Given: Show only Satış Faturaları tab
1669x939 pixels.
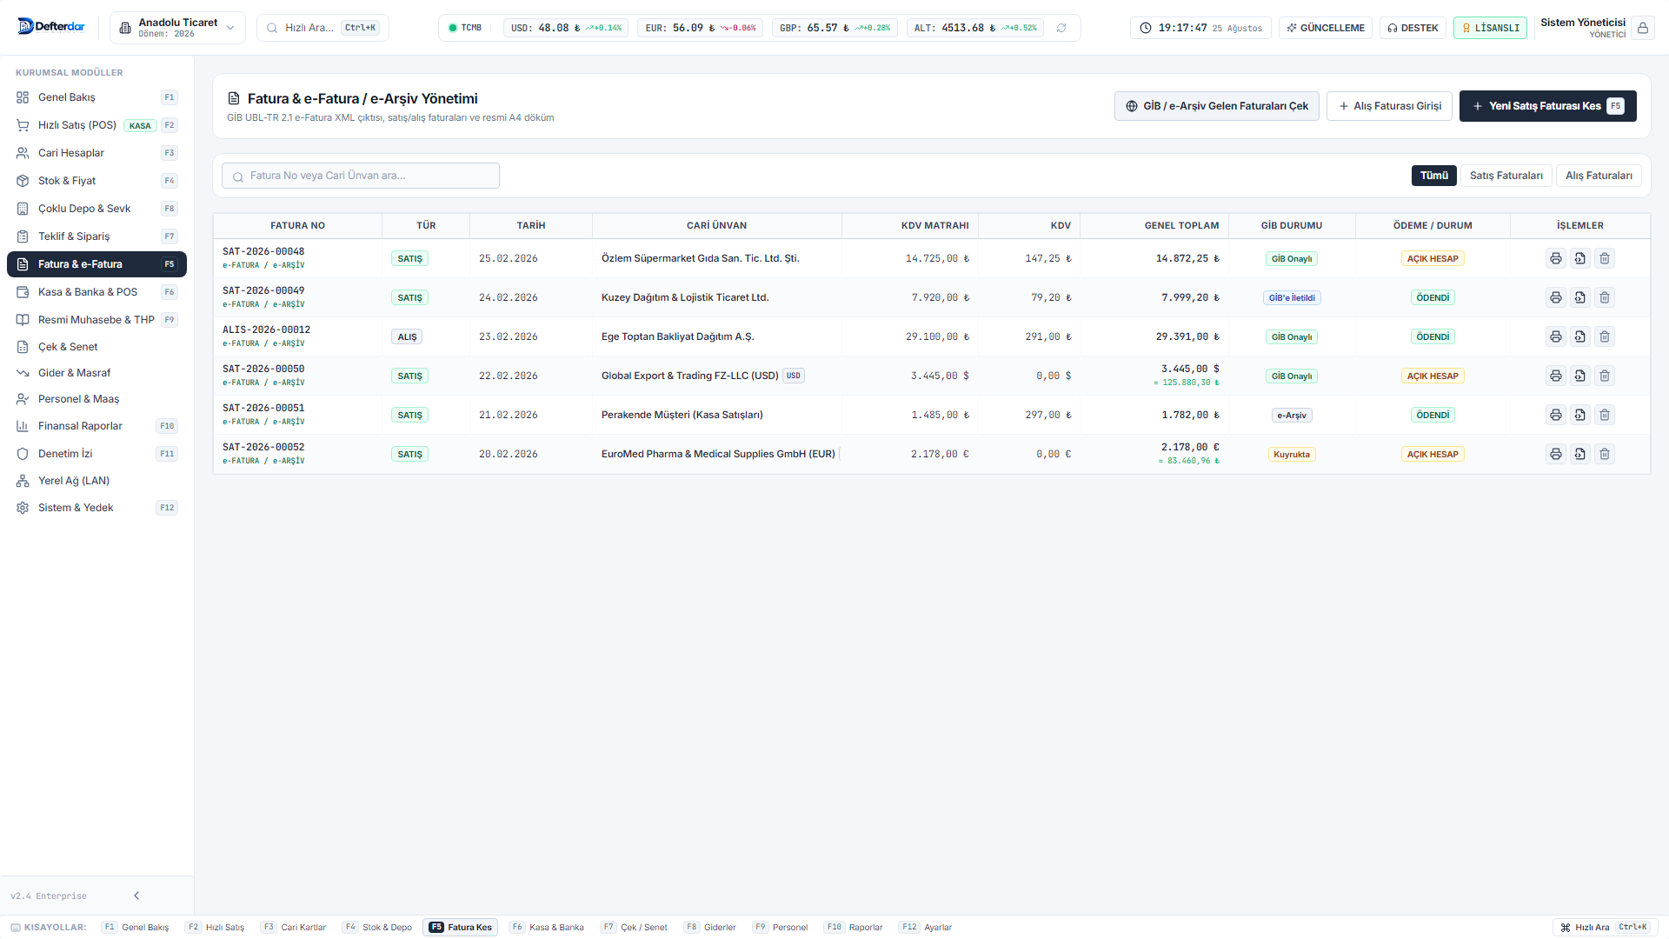Looking at the screenshot, I should pyautogui.click(x=1506, y=176).
